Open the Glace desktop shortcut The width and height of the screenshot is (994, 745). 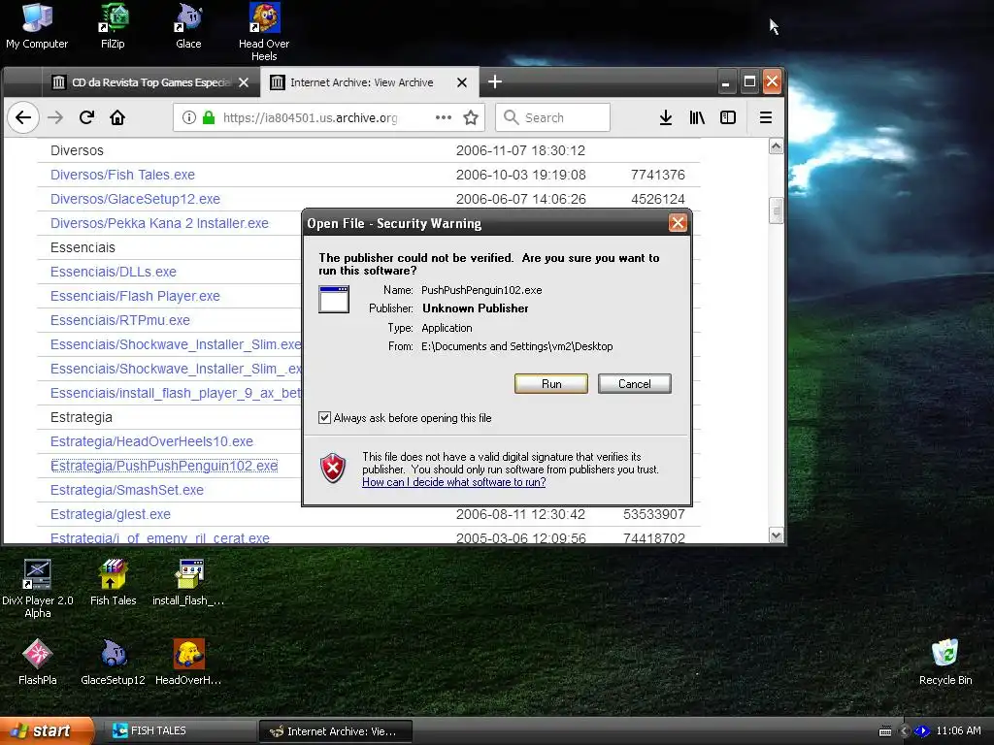[188, 25]
